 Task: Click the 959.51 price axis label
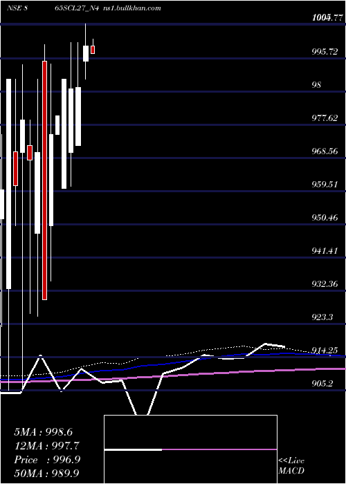[x=325, y=185]
